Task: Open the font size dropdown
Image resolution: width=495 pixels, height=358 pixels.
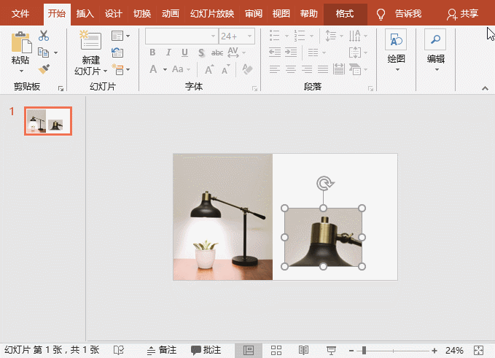Action: (x=250, y=36)
